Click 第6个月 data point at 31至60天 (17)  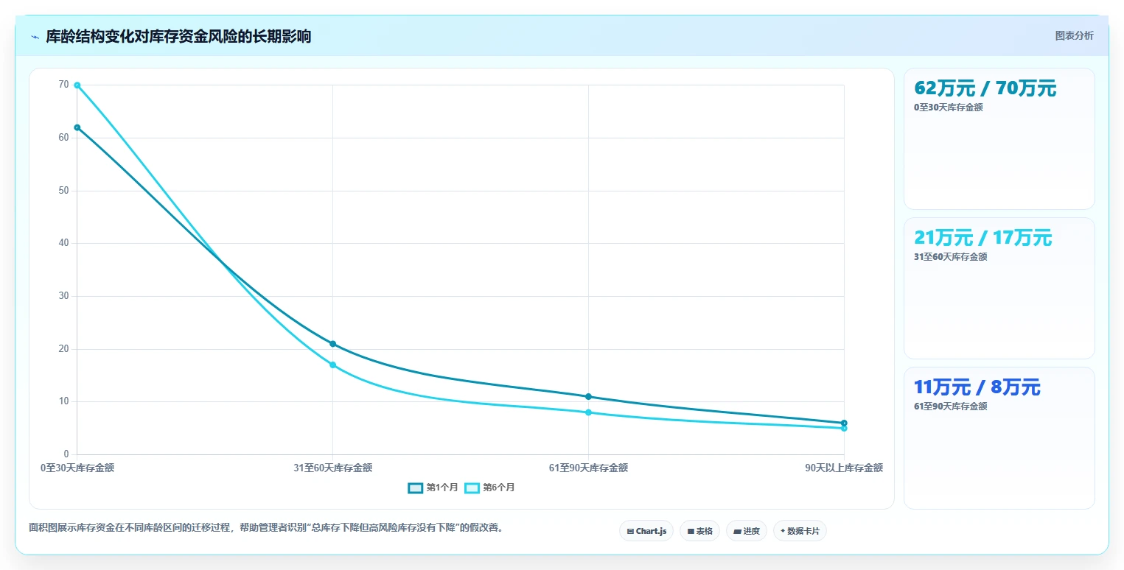[x=332, y=365]
